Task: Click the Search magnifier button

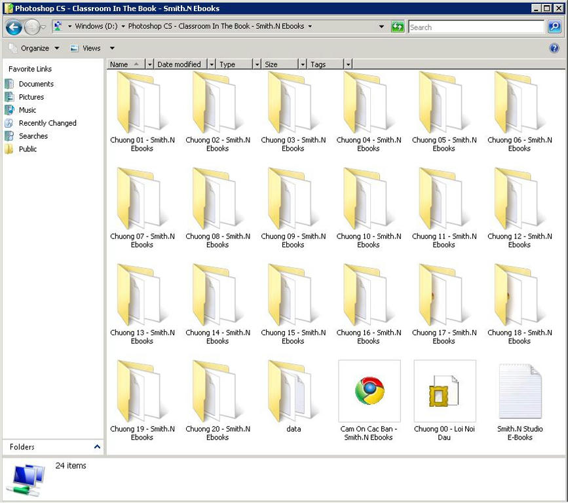Action: pyautogui.click(x=555, y=26)
